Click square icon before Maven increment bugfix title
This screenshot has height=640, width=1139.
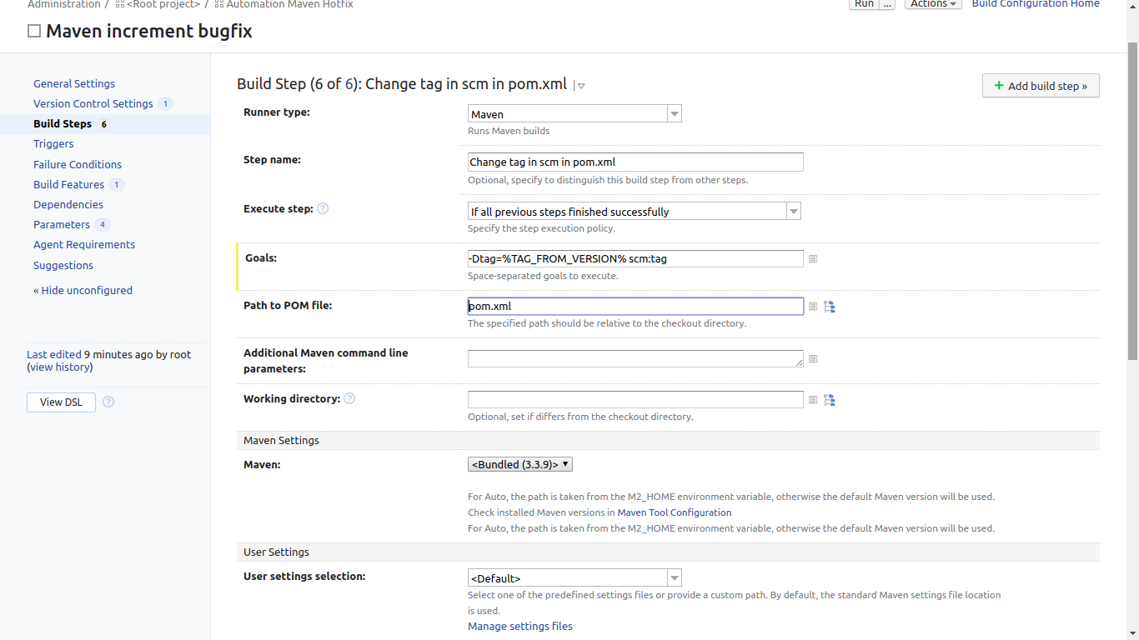[x=34, y=32]
